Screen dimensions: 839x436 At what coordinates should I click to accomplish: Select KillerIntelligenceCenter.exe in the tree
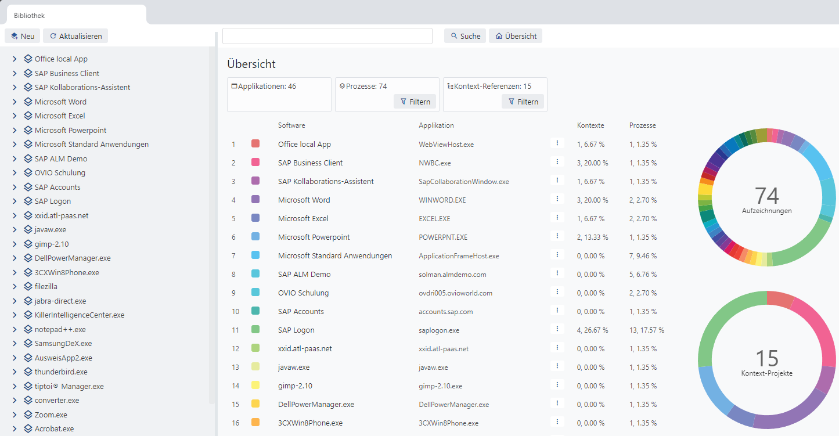(80, 315)
